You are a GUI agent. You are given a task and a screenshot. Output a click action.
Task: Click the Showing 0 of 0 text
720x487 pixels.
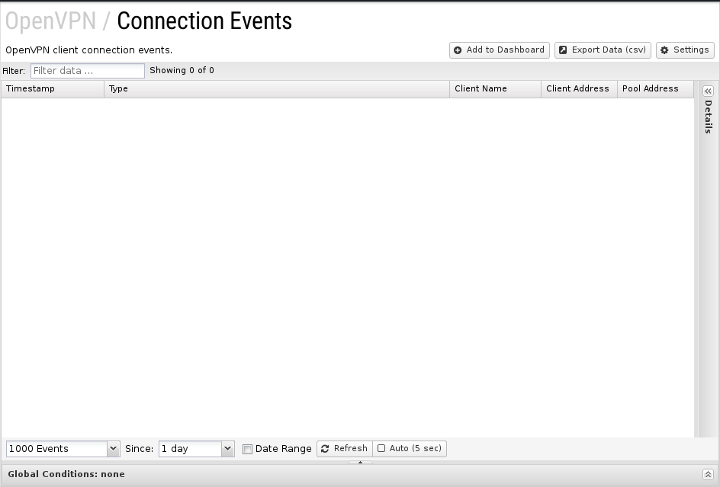pos(182,70)
